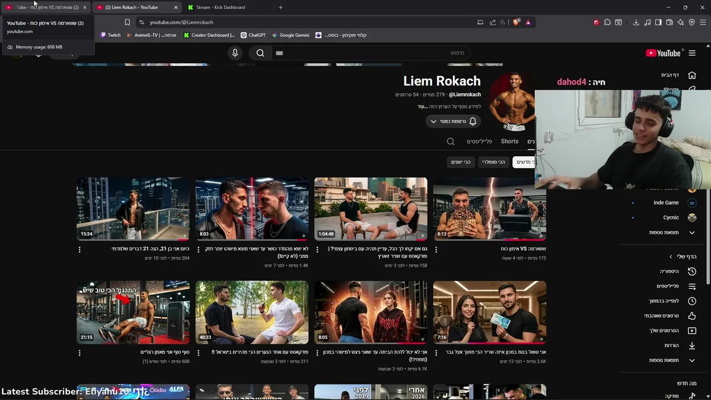This screenshot has height=400, width=711.
Task: Select the Popular sort chip
Action: (493, 162)
